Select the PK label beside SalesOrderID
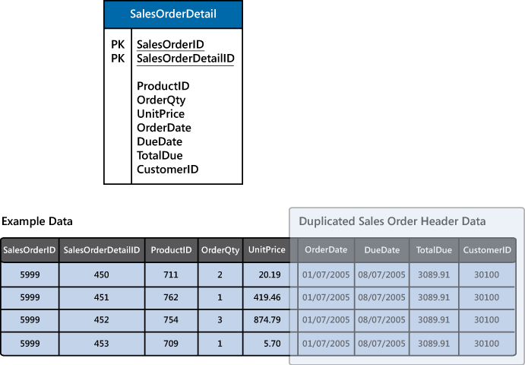The height and width of the screenshot is (365, 525). [x=118, y=45]
